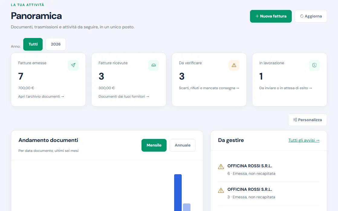View all alerts via Tutti gli avvisi

(304, 140)
